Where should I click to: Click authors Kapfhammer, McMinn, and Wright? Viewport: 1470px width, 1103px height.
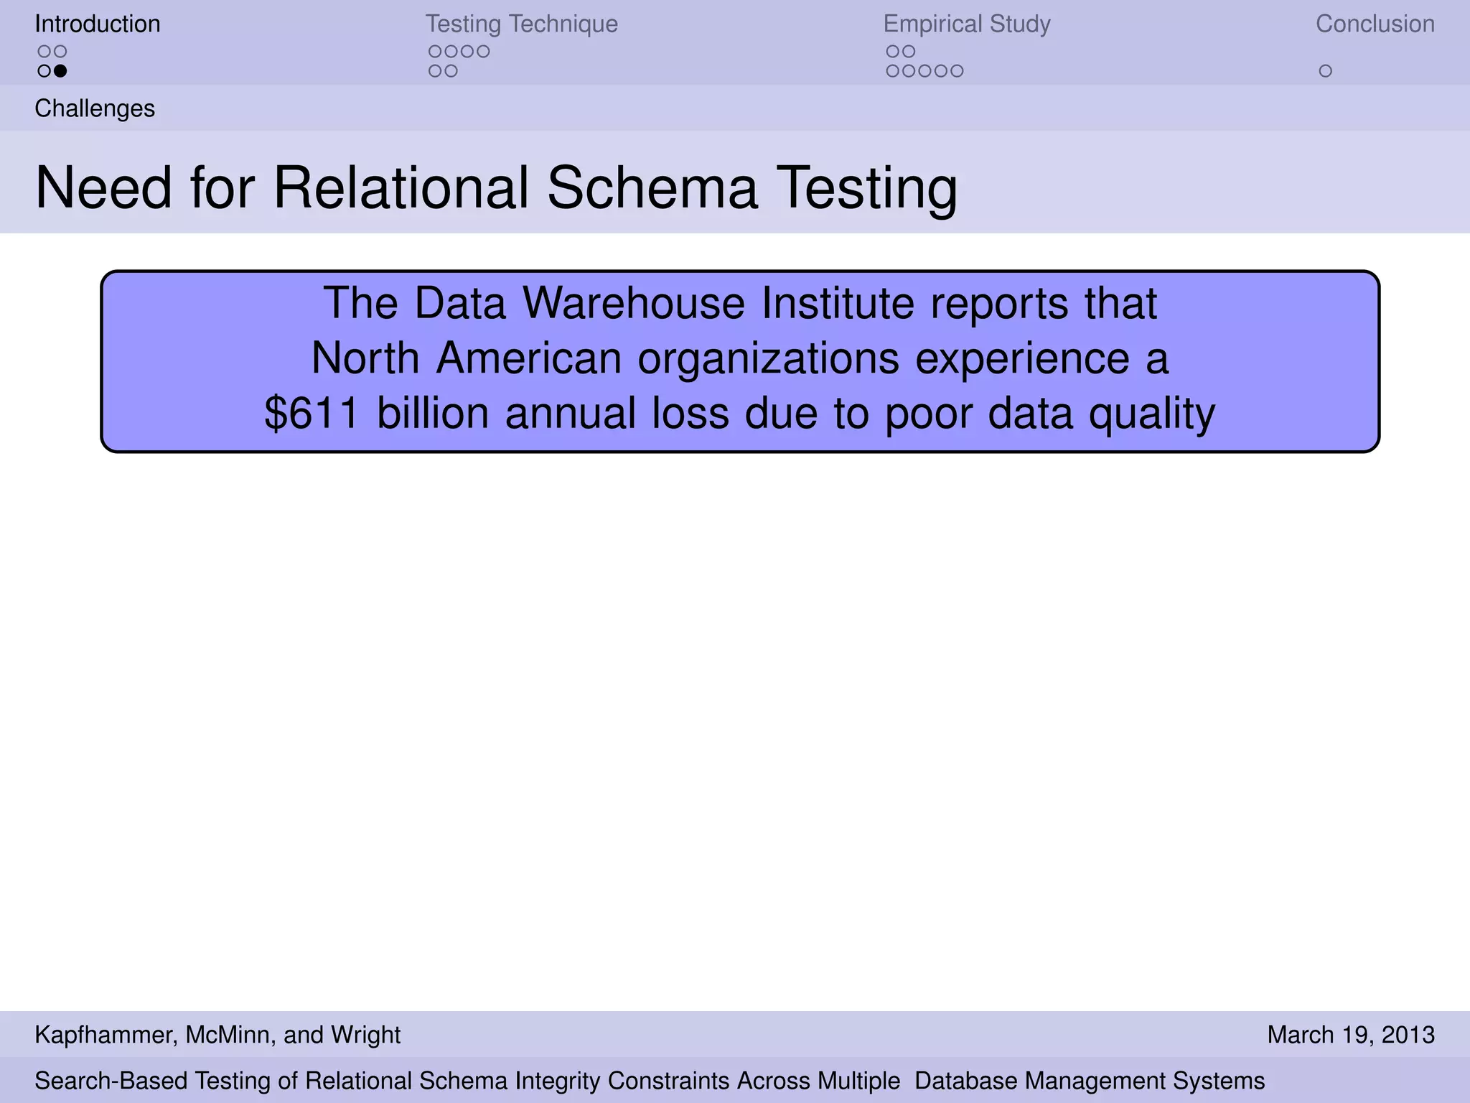217,1035
